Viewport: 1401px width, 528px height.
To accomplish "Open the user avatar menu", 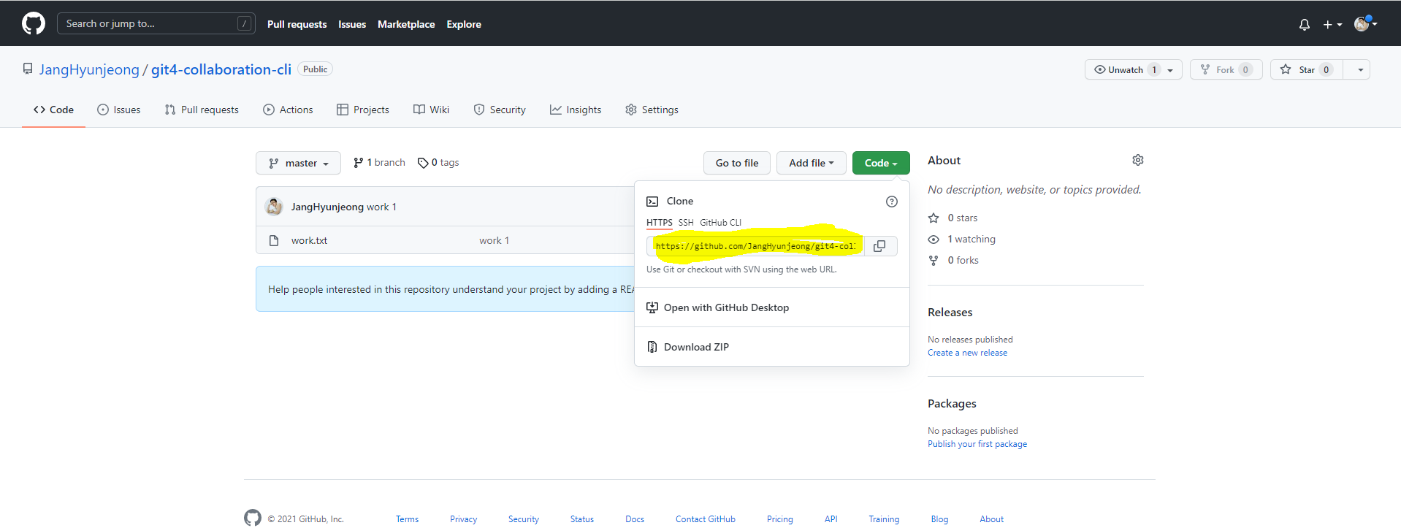I will pyautogui.click(x=1365, y=24).
